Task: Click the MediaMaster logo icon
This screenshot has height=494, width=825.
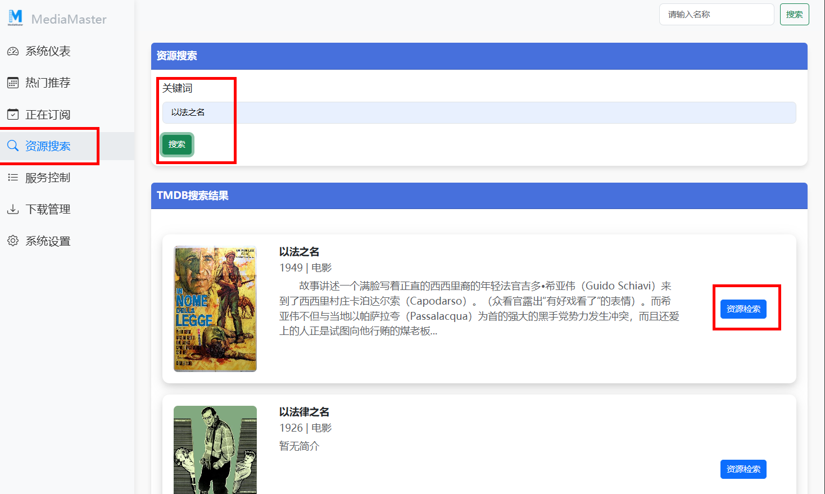Action: pos(16,18)
